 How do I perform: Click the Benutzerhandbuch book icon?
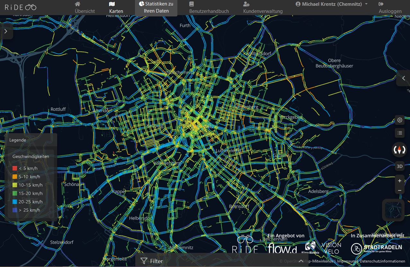(192, 4)
